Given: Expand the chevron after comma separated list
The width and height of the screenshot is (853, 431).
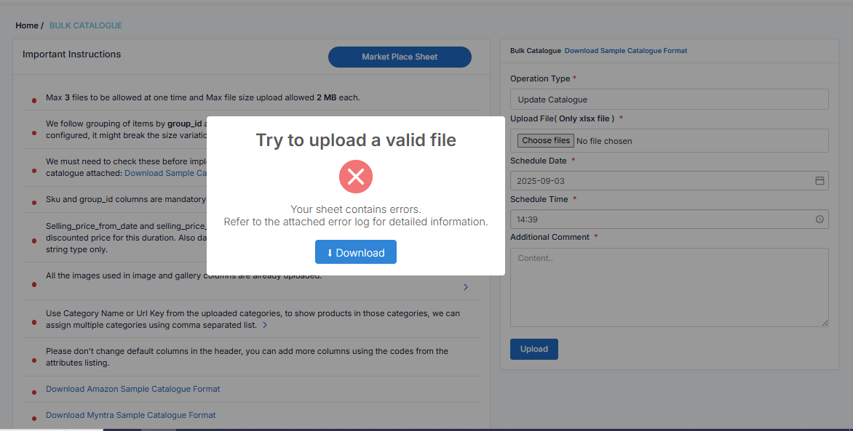Looking at the screenshot, I should click(x=265, y=326).
